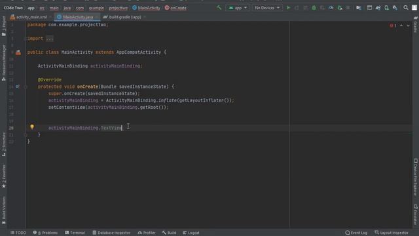Viewport: 419px width, 236px height.
Task: Click the error count indicator in editor
Action: click(x=393, y=26)
